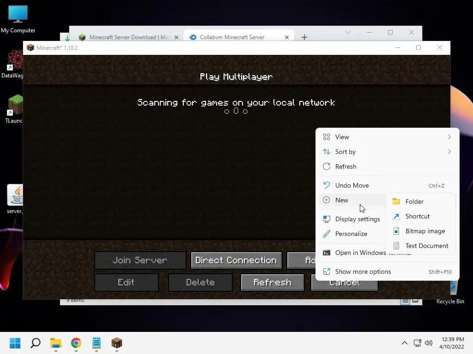Click the Text Document icon in submenu
Viewport: 473px width, 354px height.
tap(396, 246)
